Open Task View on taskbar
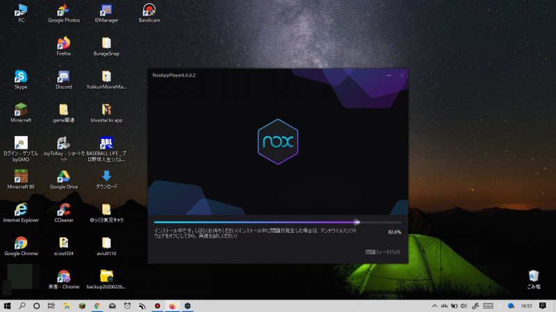This screenshot has width=556, height=312. 51,306
